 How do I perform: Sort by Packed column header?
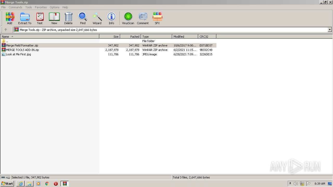coord(131,37)
